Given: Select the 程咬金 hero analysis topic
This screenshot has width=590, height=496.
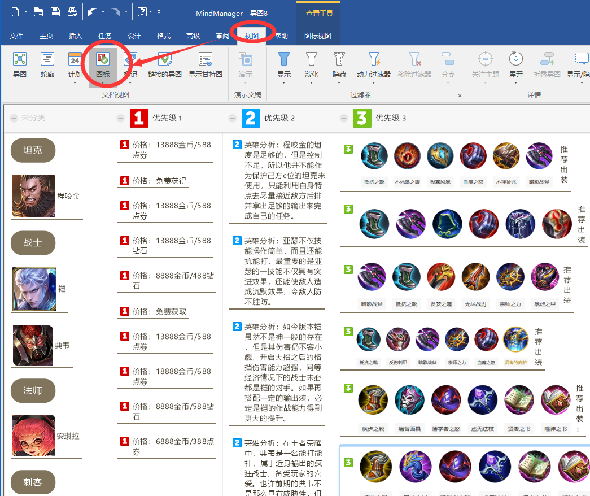Looking at the screenshot, I should coord(278,181).
